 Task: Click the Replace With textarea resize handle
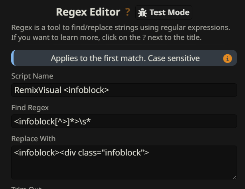tap(234, 177)
